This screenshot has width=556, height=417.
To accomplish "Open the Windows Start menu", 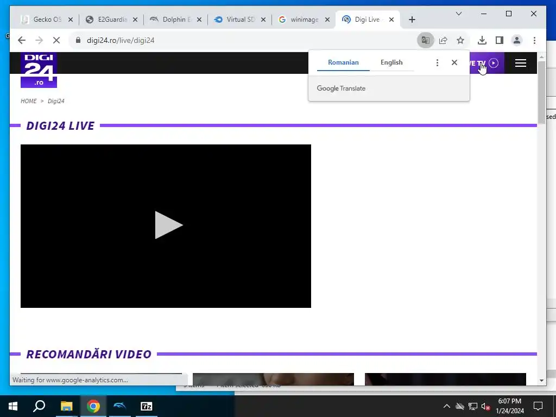I will 13,406.
